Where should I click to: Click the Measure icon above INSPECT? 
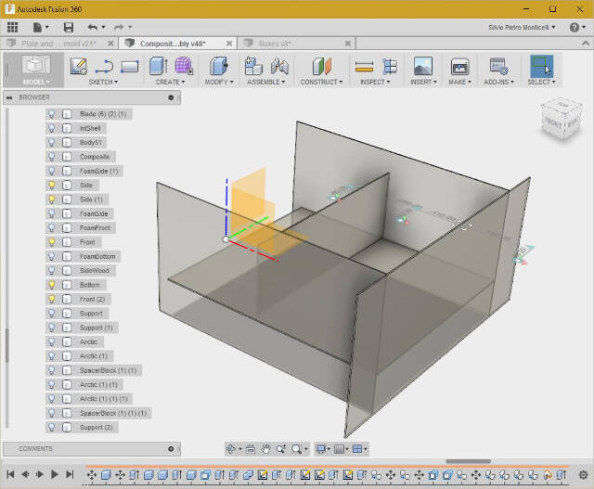(364, 66)
